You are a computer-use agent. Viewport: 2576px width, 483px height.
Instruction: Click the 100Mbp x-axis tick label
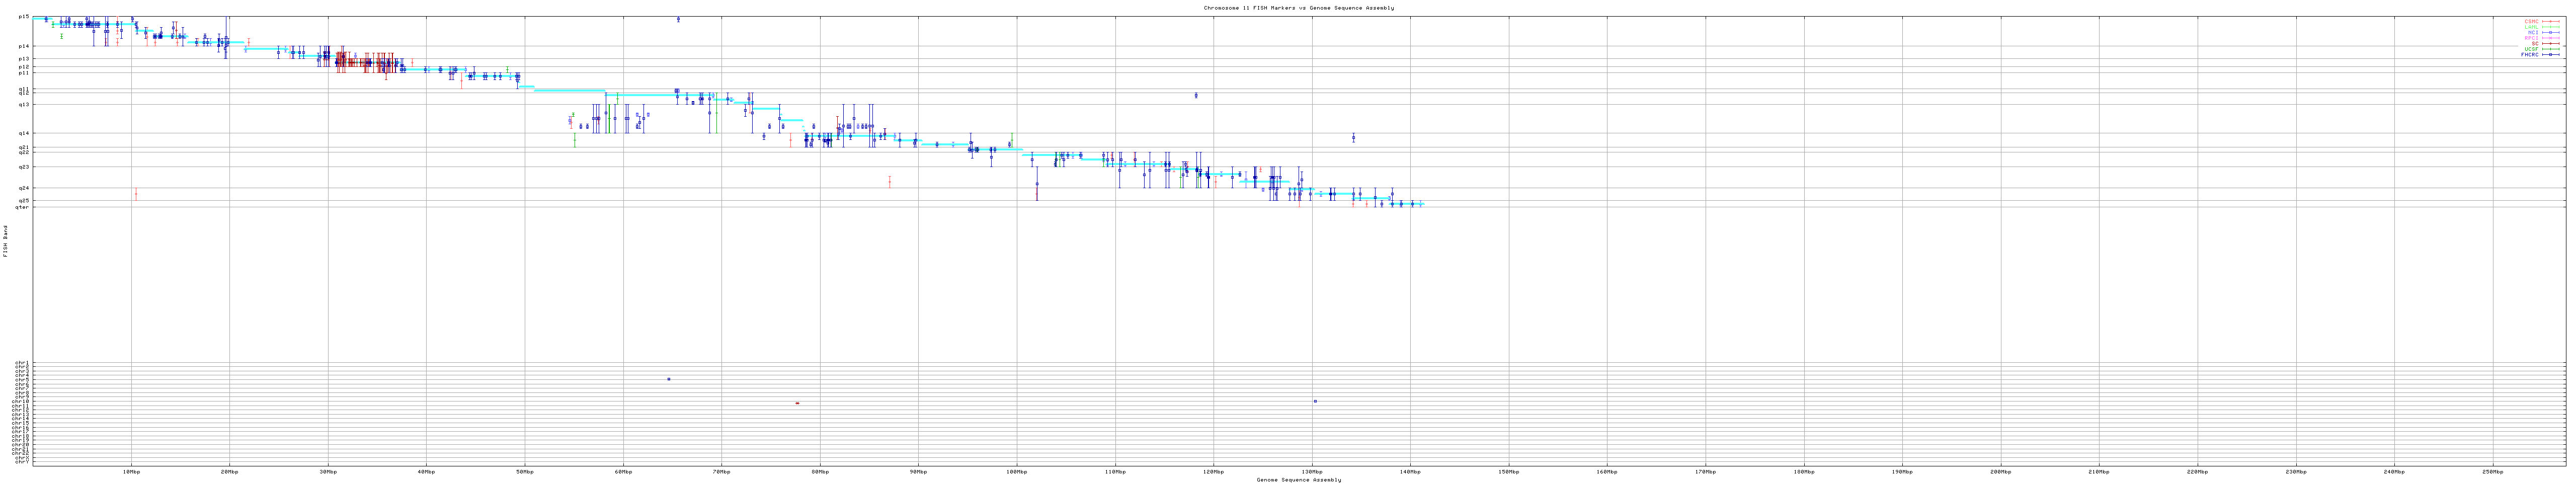[1016, 471]
